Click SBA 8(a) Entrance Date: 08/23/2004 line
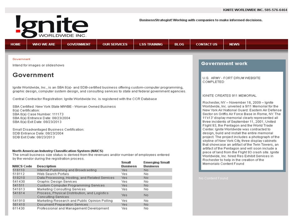This screenshot has width=298, height=223. click(41, 118)
